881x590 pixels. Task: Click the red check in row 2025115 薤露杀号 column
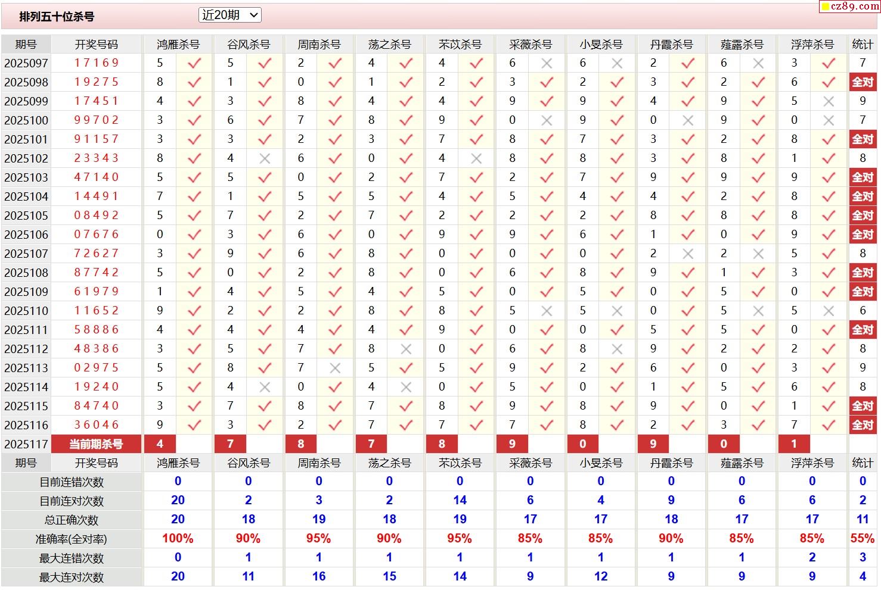point(758,406)
